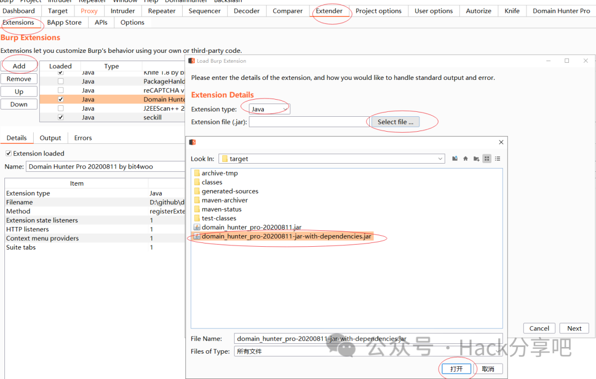Switch file chooser to grid list view
The width and height of the screenshot is (596, 379).
(487, 159)
